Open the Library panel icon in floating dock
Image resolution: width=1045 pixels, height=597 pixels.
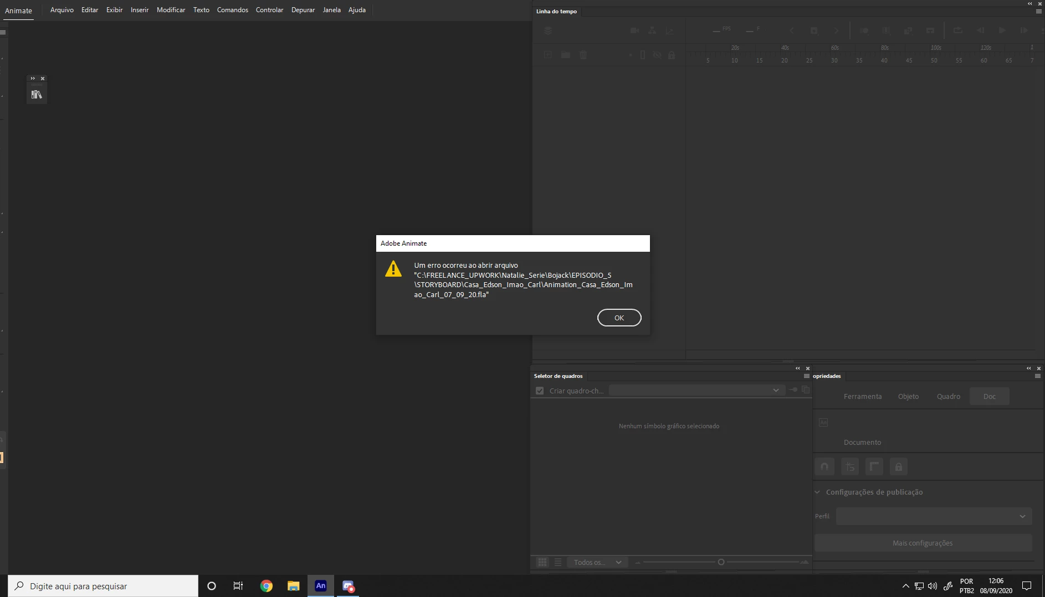point(37,95)
